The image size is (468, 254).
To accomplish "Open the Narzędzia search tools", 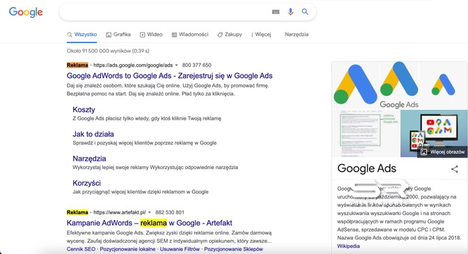I will pyautogui.click(x=297, y=35).
